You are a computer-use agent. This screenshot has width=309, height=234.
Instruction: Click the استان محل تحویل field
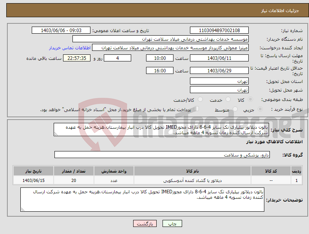tap(219, 81)
